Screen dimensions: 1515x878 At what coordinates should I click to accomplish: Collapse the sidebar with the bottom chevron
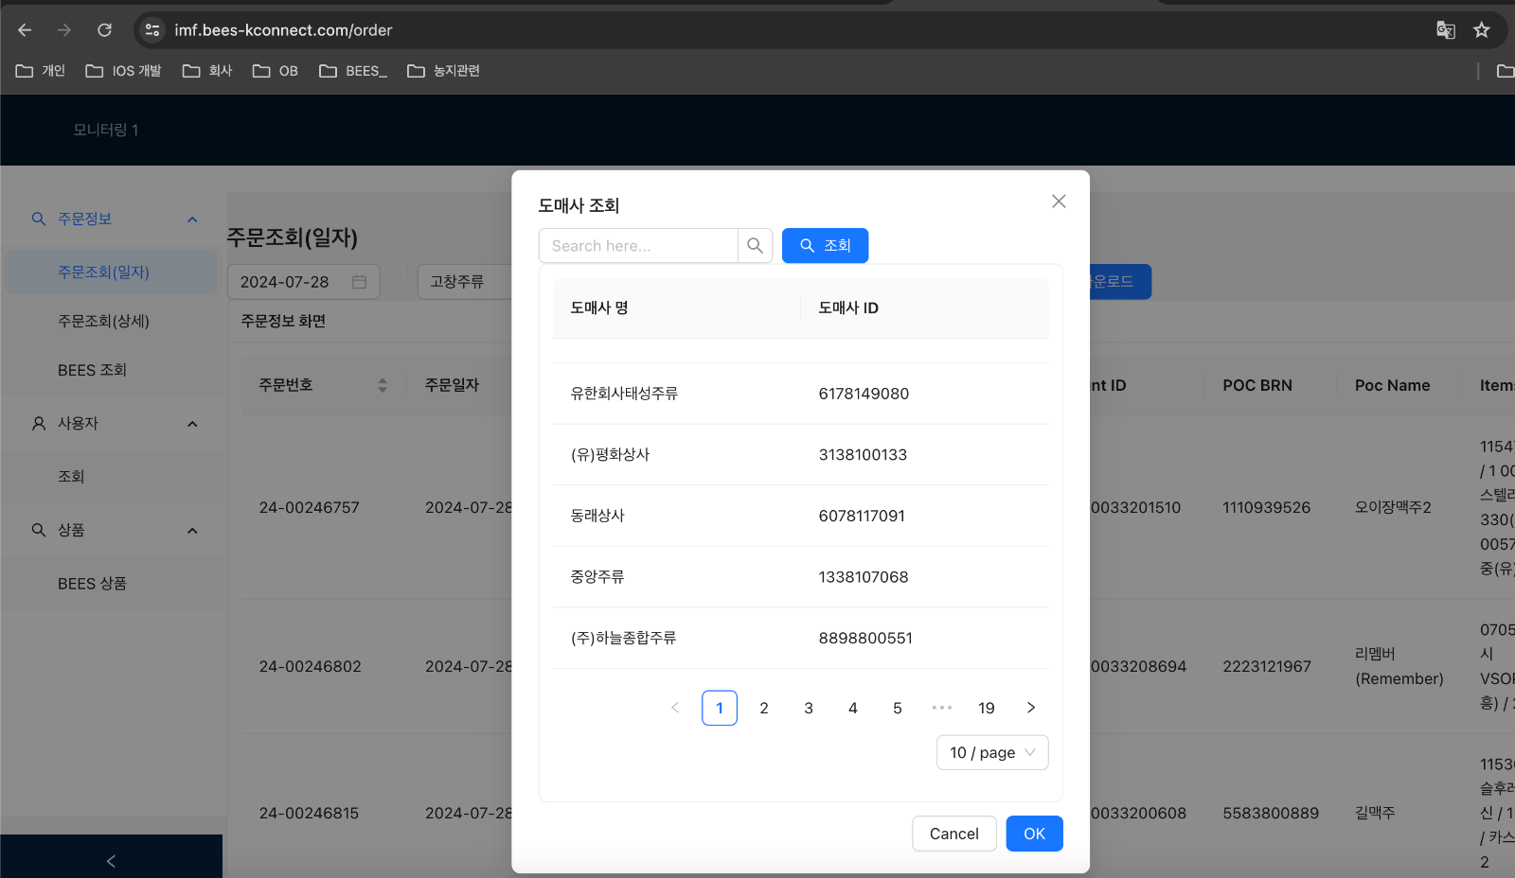click(111, 860)
